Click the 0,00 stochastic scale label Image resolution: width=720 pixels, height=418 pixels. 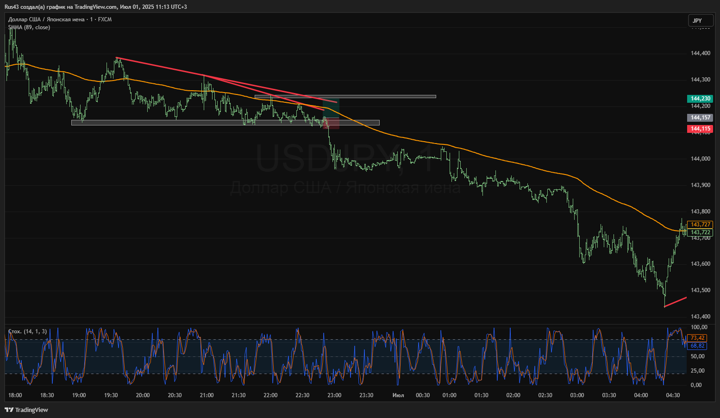[x=696, y=385]
